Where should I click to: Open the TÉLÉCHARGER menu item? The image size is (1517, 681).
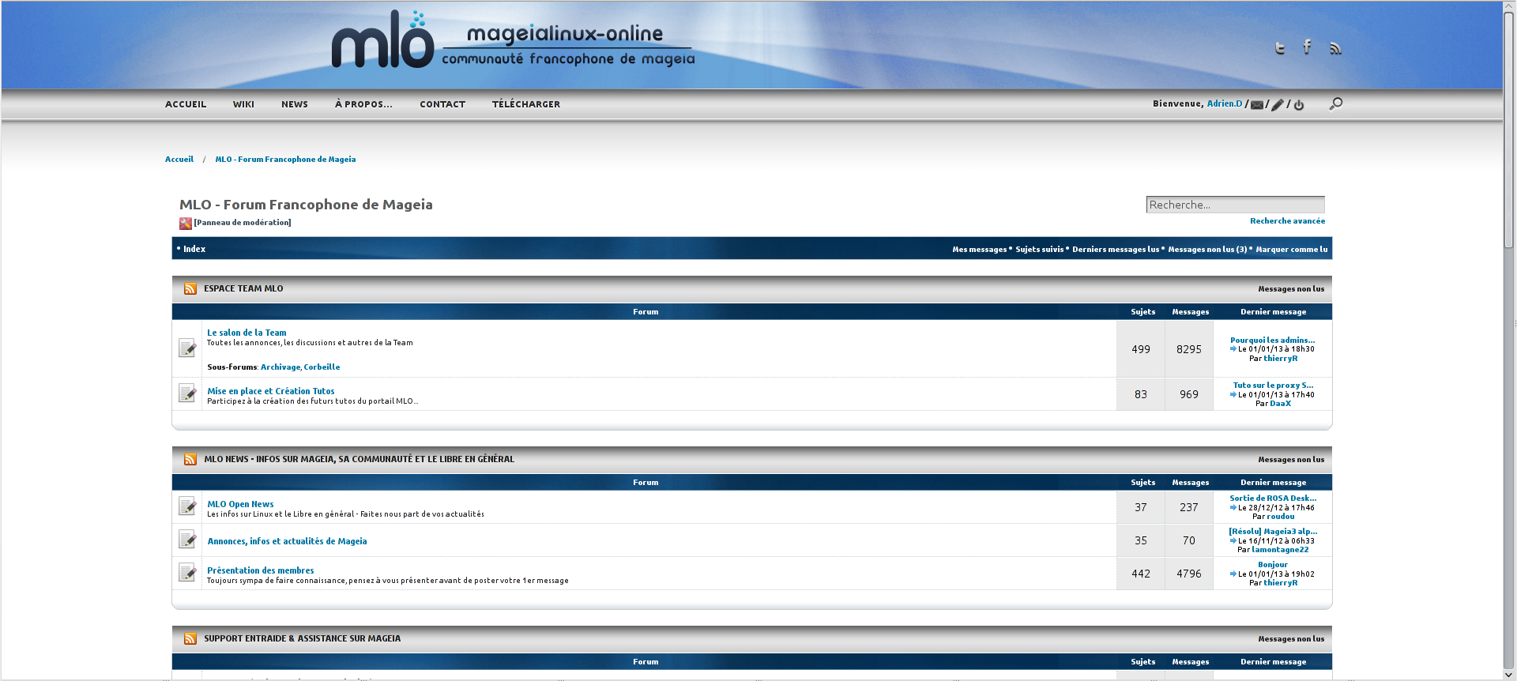526,104
